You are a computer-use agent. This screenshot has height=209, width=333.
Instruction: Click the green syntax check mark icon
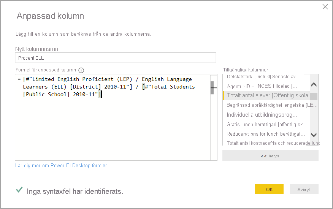(x=19, y=190)
